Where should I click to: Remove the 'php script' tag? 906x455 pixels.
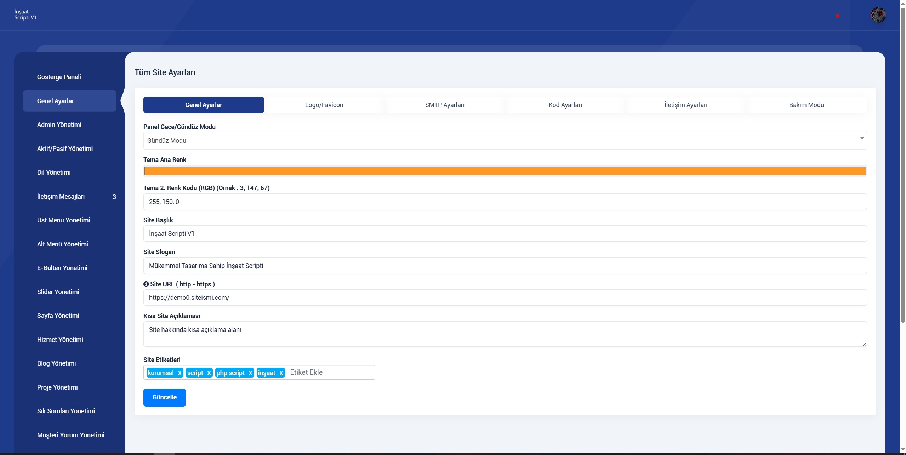tap(250, 373)
